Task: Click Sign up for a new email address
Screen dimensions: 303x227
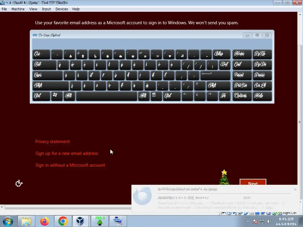Action: [x=67, y=153]
